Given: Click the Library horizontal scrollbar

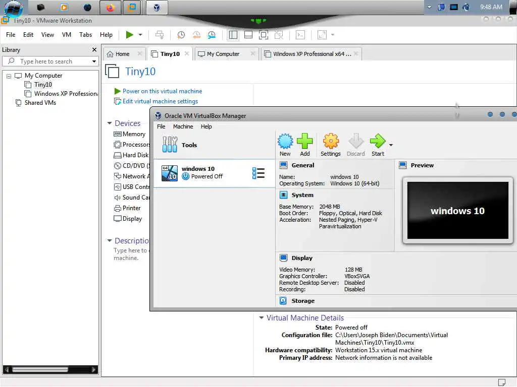Looking at the screenshot, I should tap(50, 369).
